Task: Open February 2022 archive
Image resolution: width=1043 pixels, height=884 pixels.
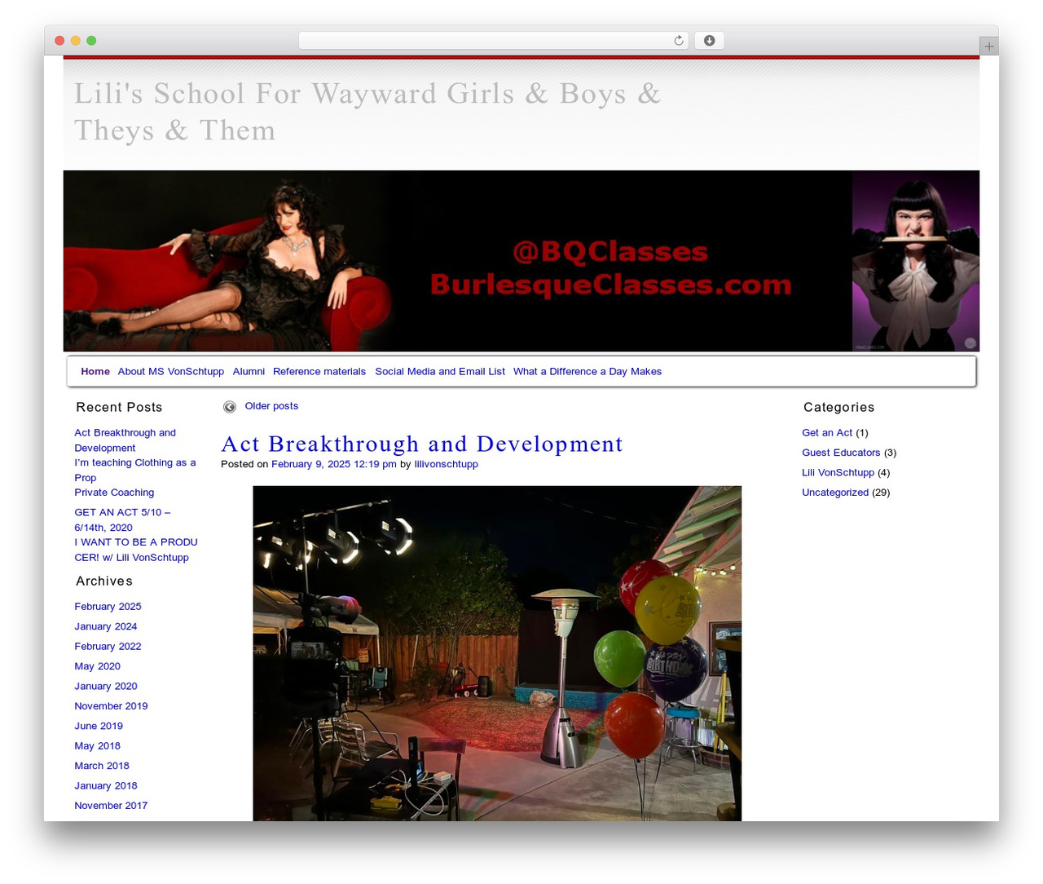Action: click(108, 647)
